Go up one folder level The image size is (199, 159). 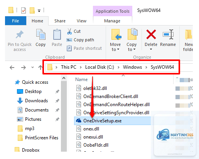click(40, 68)
